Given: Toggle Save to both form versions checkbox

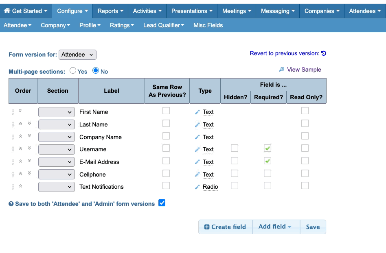Looking at the screenshot, I should coord(162,203).
